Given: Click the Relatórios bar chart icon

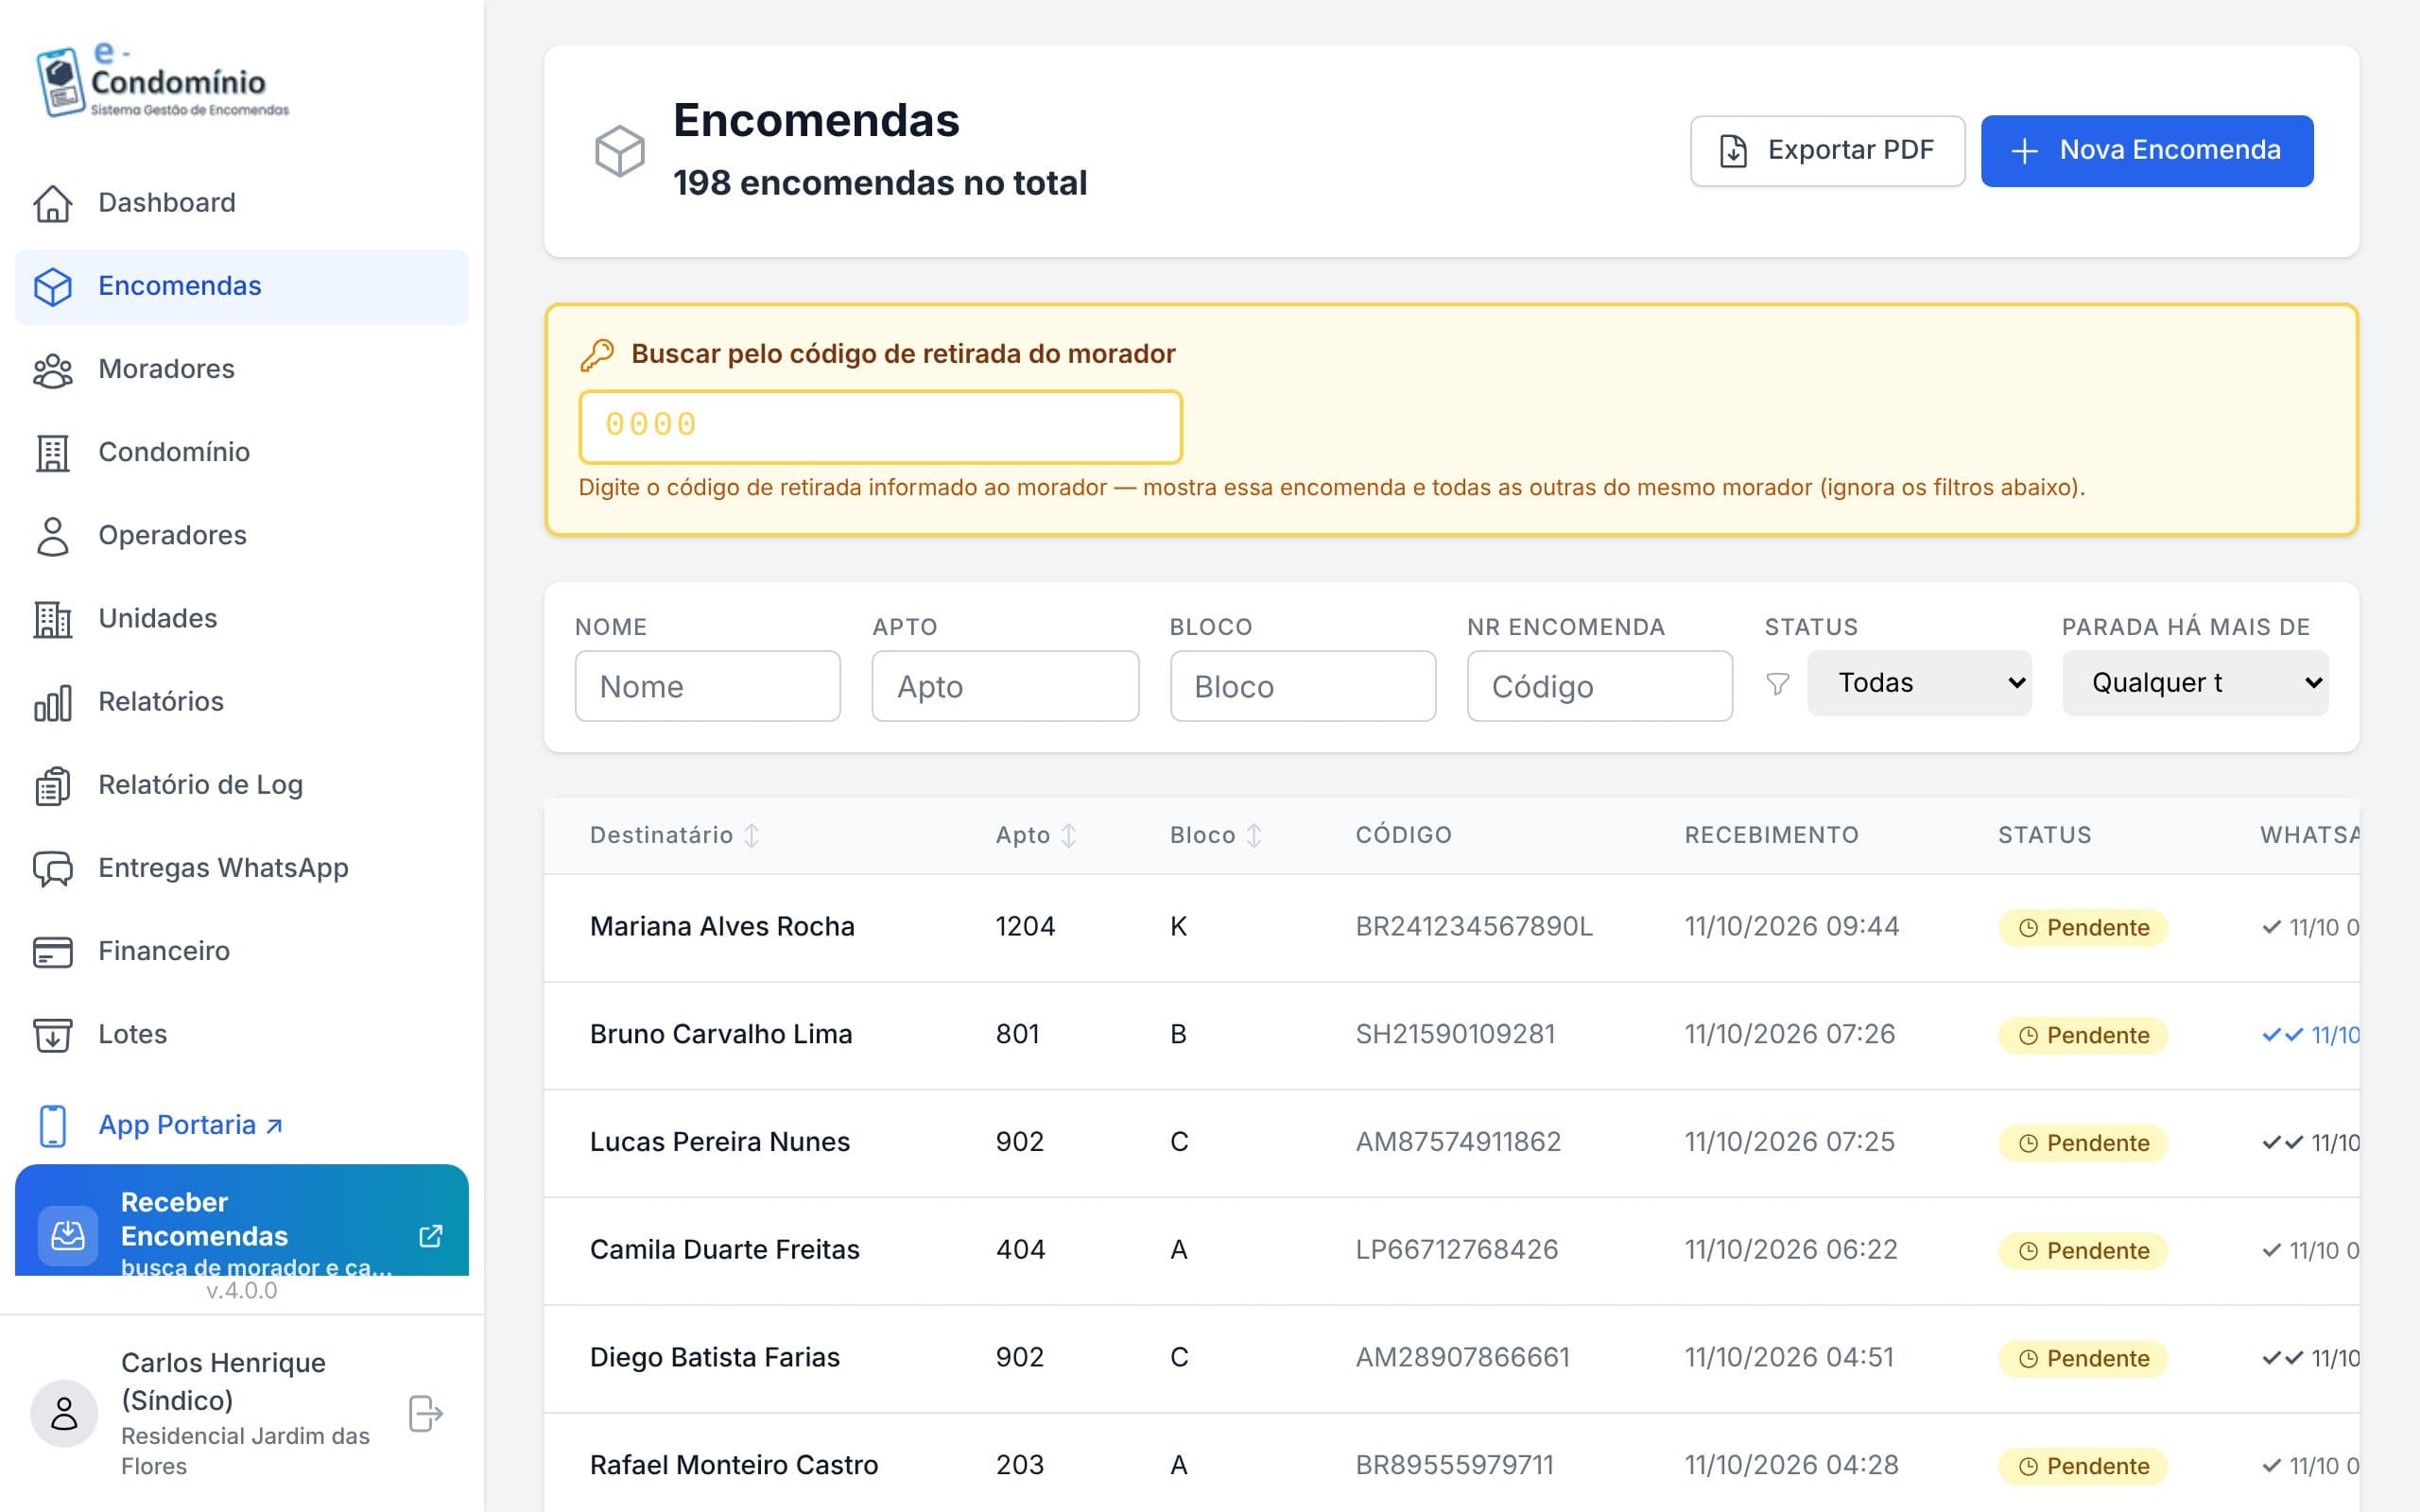Looking at the screenshot, I should [53, 702].
